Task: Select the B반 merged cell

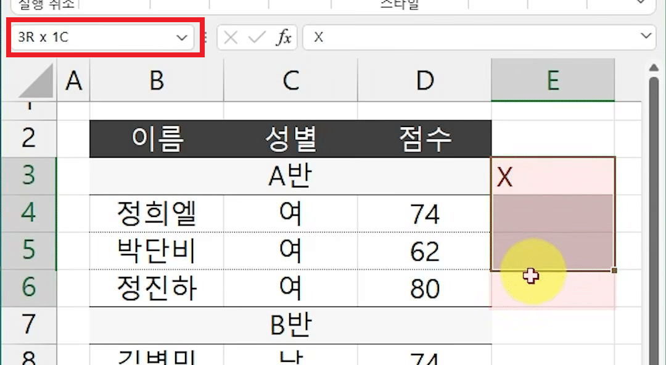Action: (x=290, y=325)
